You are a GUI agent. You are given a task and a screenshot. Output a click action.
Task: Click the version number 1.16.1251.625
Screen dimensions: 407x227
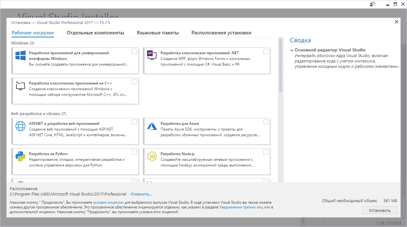[389, 223]
